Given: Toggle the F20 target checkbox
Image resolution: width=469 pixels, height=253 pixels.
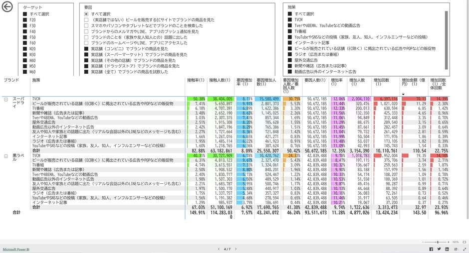Looking at the screenshot, I should (x=25, y=20).
